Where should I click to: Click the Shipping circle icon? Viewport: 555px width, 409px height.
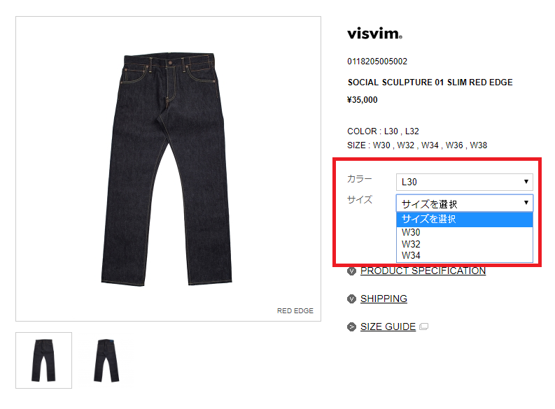[x=351, y=299]
